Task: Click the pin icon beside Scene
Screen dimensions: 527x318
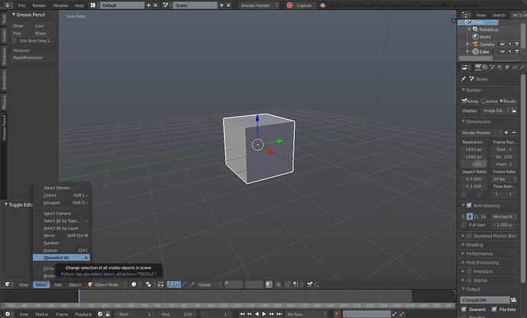Action: [x=464, y=79]
